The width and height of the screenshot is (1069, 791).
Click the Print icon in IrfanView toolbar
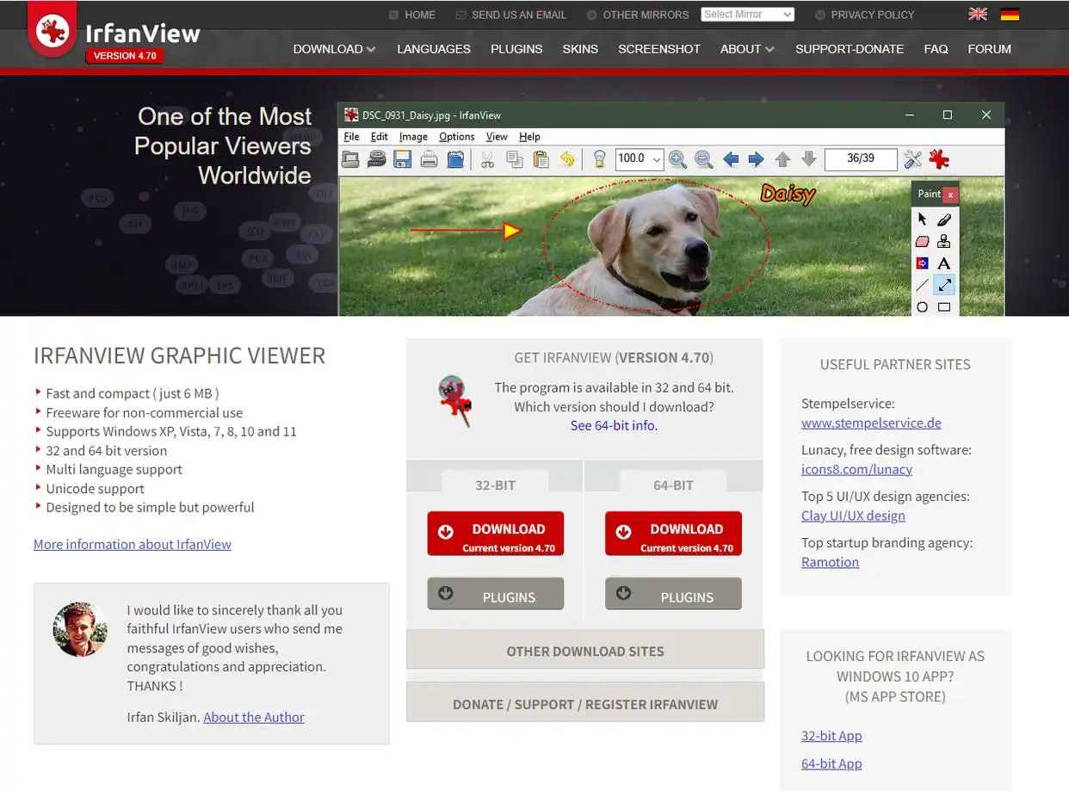429,159
